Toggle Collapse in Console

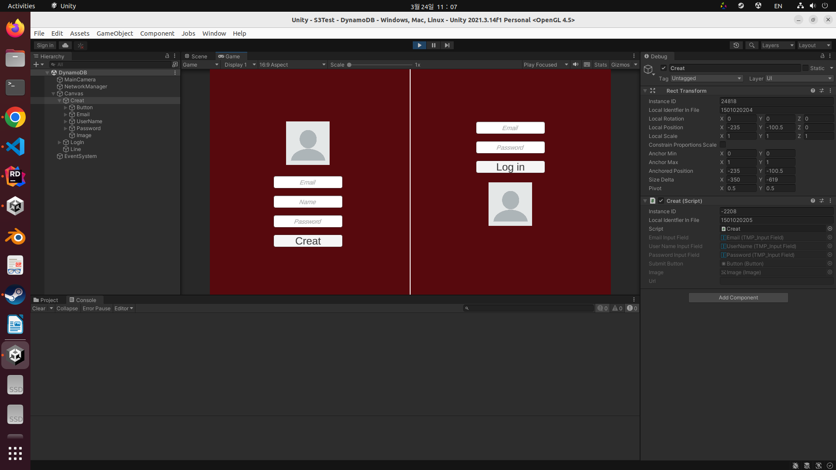coord(67,308)
